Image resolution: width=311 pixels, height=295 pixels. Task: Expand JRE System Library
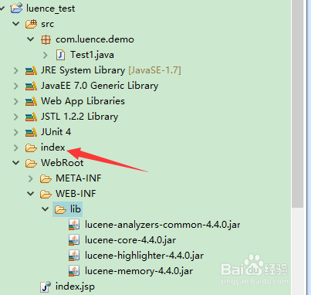pyautogui.click(x=16, y=70)
